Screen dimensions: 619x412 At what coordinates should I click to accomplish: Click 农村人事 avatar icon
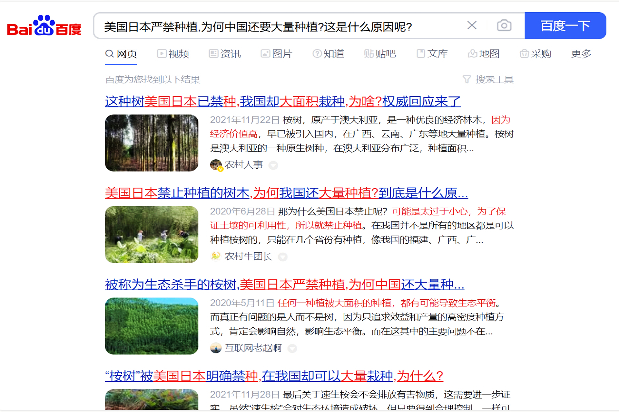point(216,165)
